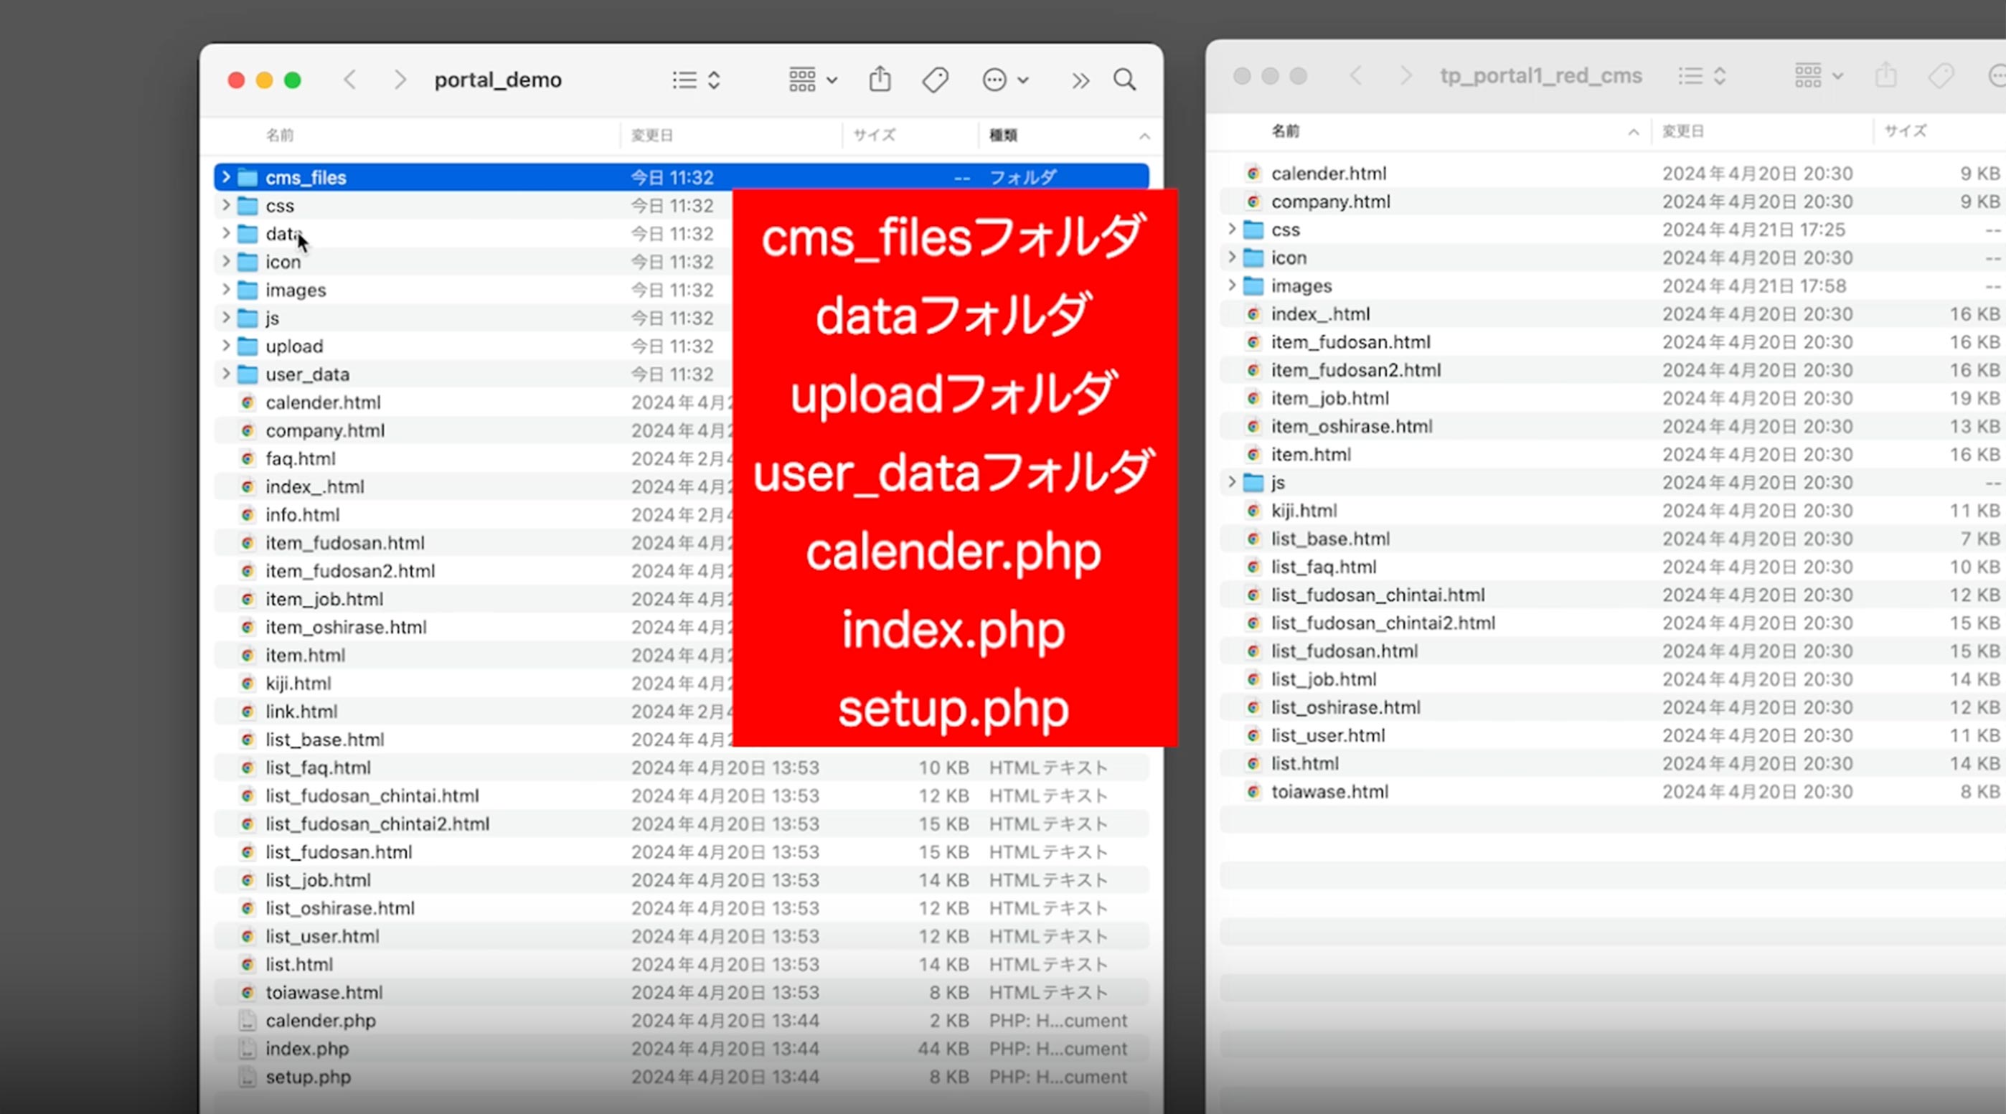Select item_fudosan2.html in tp_portal1_red_cms

(x=1357, y=369)
